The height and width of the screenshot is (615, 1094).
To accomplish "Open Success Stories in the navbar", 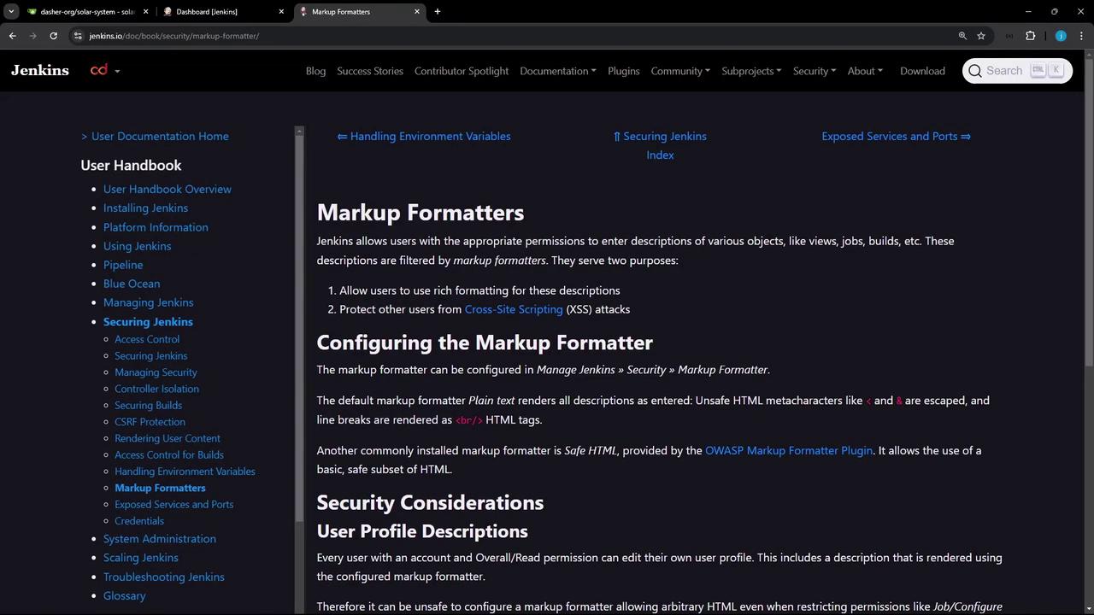I will (x=370, y=71).
